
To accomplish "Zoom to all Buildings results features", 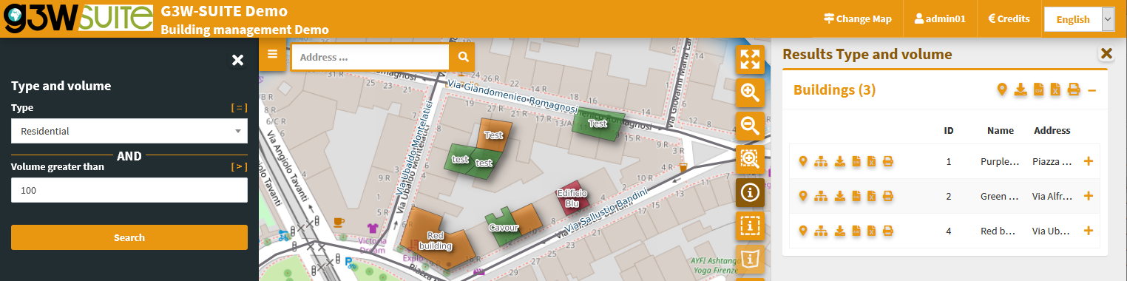I will click(x=1002, y=89).
